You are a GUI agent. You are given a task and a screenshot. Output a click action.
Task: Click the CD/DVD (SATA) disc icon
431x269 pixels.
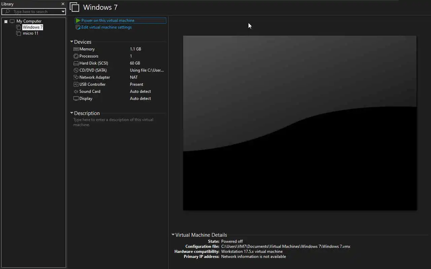pyautogui.click(x=76, y=70)
